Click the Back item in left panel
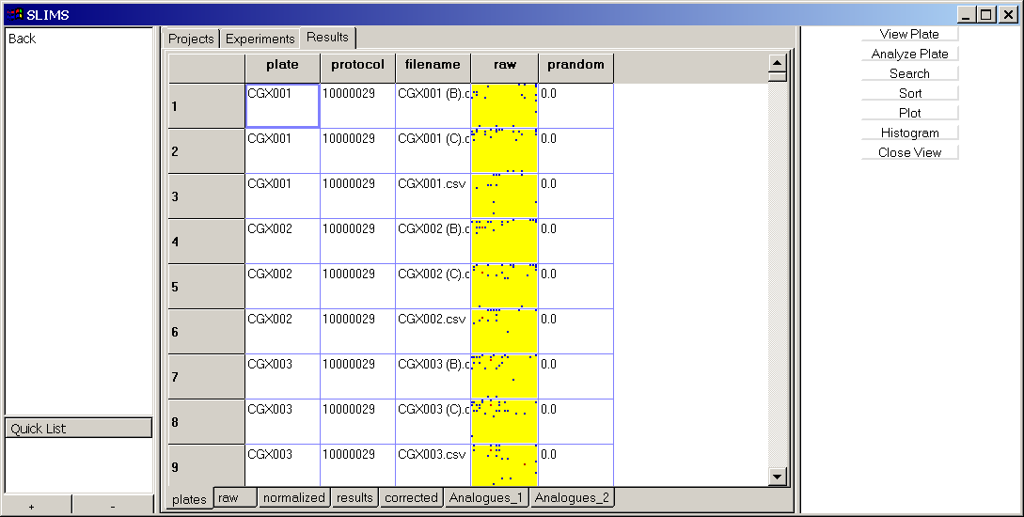1024x517 pixels. [x=23, y=39]
